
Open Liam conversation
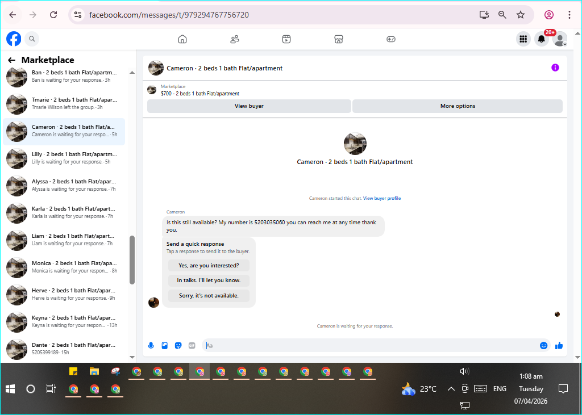[x=64, y=241]
